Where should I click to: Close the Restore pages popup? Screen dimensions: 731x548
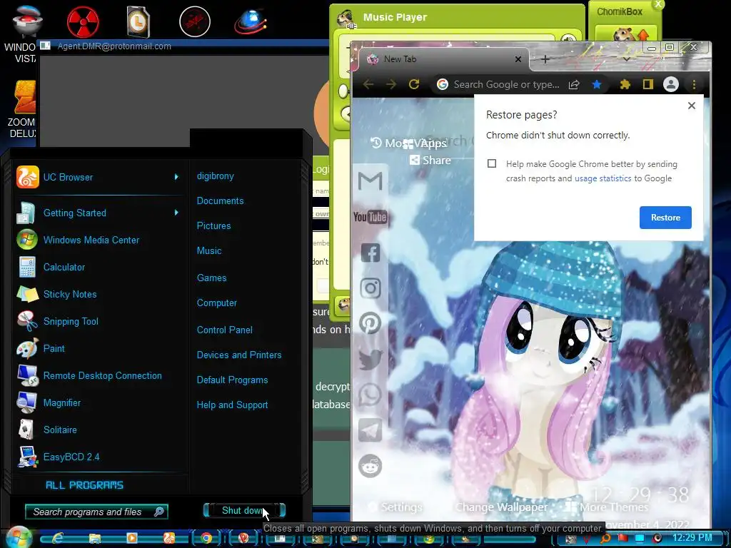pyautogui.click(x=692, y=106)
